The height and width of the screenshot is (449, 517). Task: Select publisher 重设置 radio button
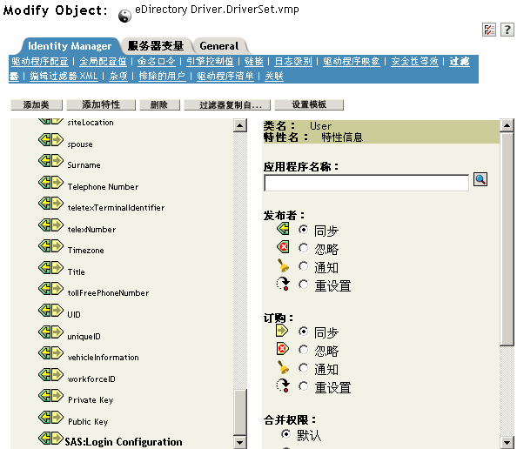[304, 285]
